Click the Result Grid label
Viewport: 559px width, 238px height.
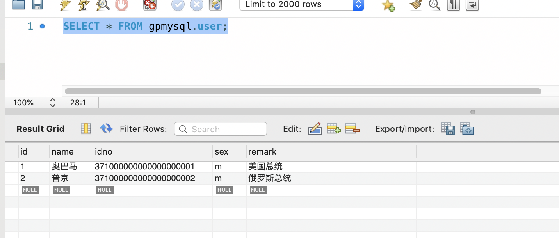(41, 129)
